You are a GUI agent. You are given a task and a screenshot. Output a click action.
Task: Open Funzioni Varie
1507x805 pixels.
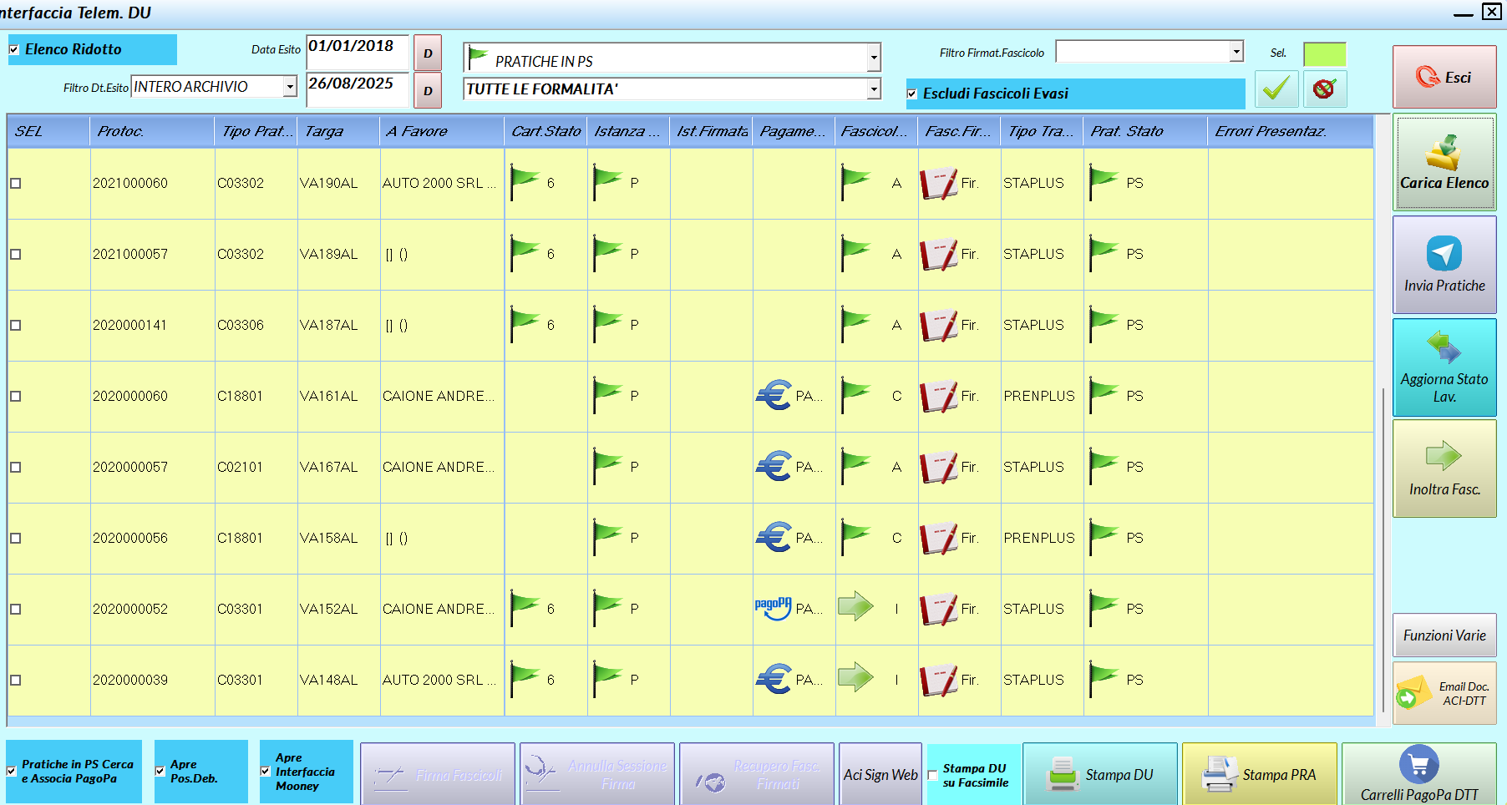coord(1444,635)
